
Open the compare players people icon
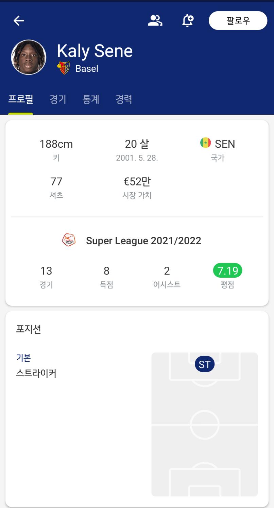tap(155, 21)
